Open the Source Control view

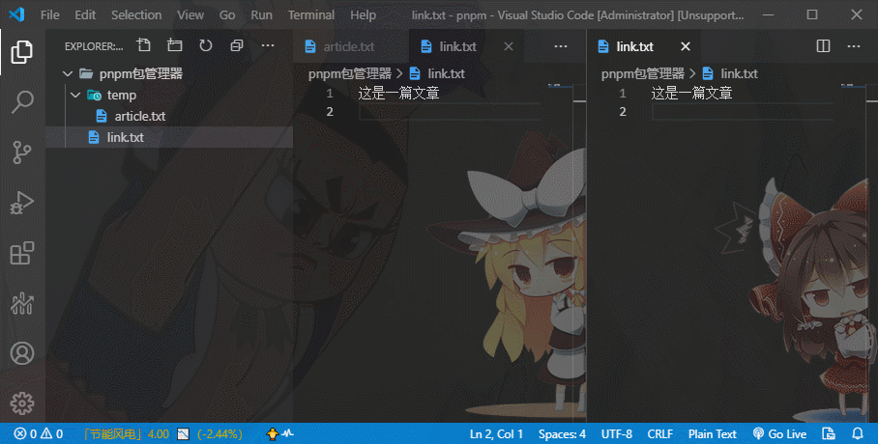[x=22, y=153]
